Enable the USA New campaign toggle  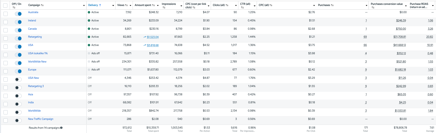click(18, 79)
